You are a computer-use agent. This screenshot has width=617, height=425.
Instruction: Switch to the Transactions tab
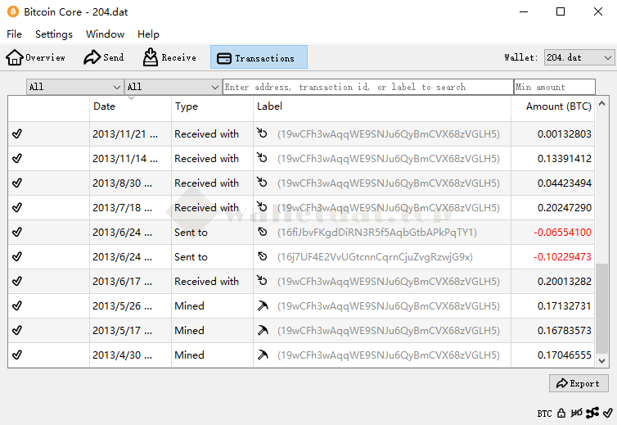(258, 57)
